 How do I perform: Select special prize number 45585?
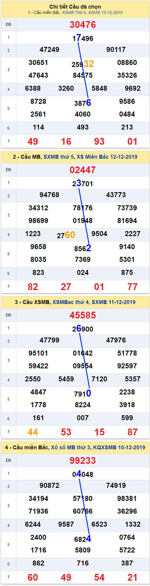point(83,315)
